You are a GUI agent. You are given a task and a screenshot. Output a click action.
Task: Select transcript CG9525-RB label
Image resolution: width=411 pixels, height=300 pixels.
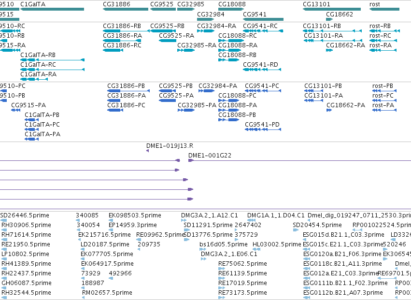167,26
